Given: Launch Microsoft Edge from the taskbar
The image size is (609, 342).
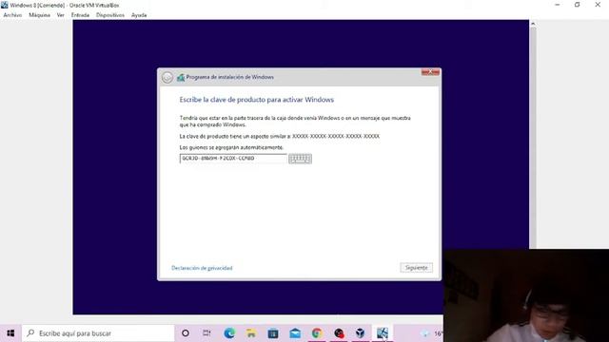Looking at the screenshot, I should (x=229, y=333).
